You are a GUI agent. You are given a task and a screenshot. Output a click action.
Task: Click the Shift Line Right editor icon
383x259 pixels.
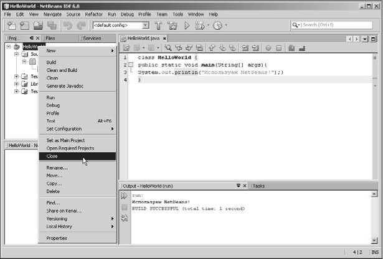255,48
